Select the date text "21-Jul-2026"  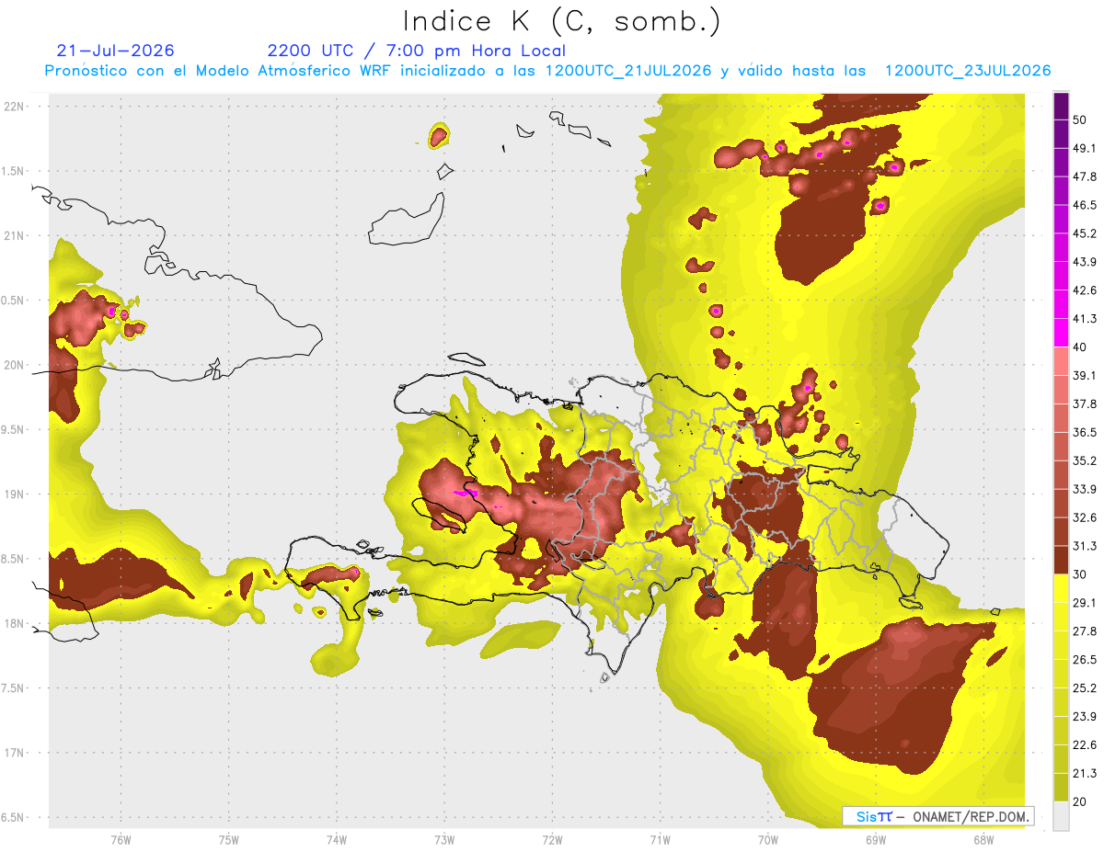[115, 51]
